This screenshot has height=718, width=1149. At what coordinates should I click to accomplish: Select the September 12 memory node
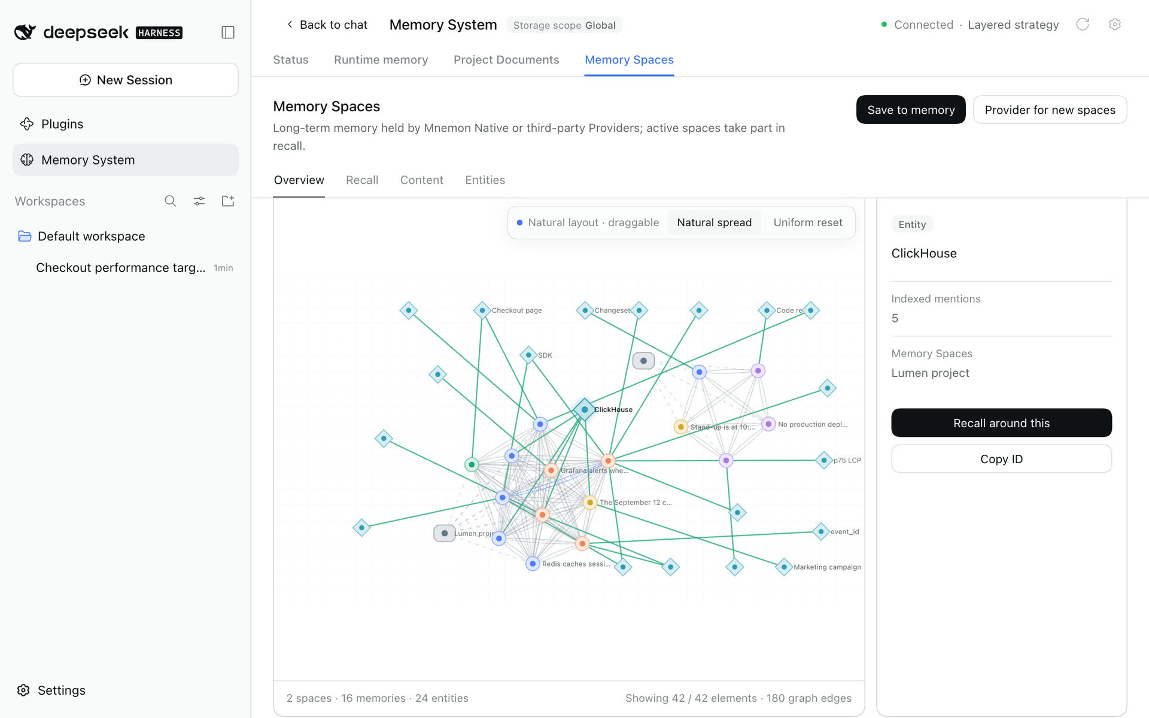coord(590,502)
